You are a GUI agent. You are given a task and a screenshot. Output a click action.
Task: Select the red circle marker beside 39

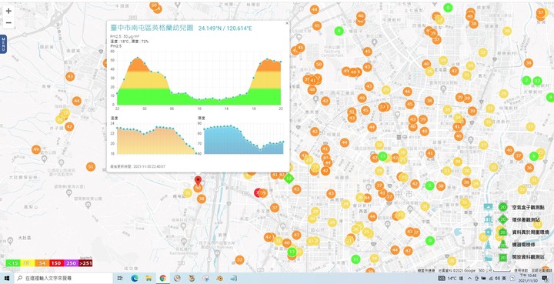(x=258, y=192)
